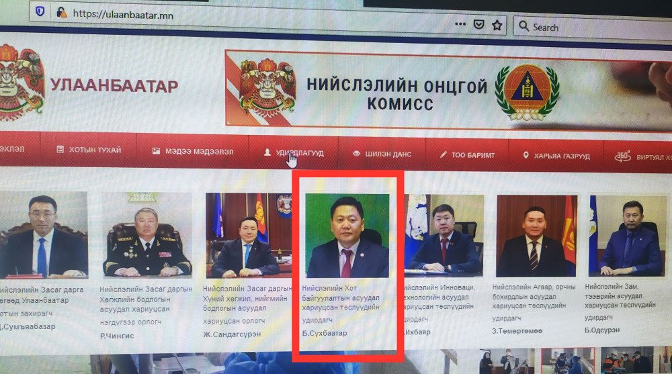Click the name Ихбаяр
Screen dimensions: 672x374
[x=417, y=332]
